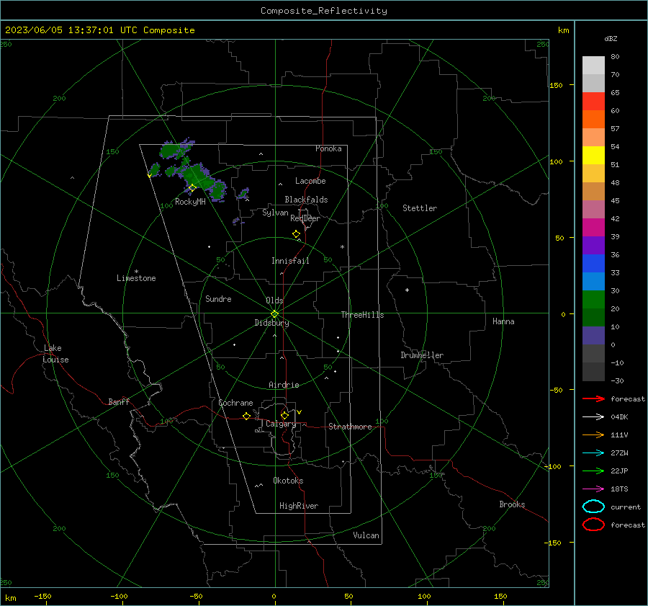
Task: Click the Airdrie label
Action: [284, 385]
